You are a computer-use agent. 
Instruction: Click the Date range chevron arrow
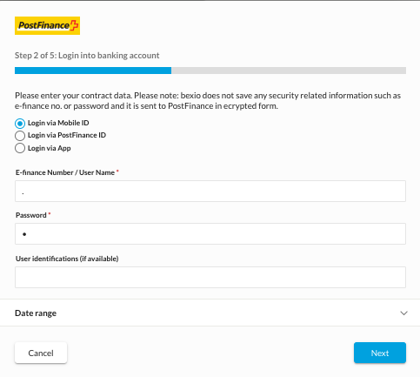[403, 313]
